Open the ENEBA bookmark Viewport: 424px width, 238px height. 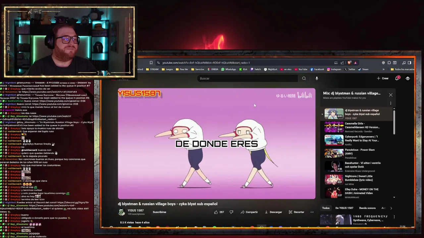213,69
